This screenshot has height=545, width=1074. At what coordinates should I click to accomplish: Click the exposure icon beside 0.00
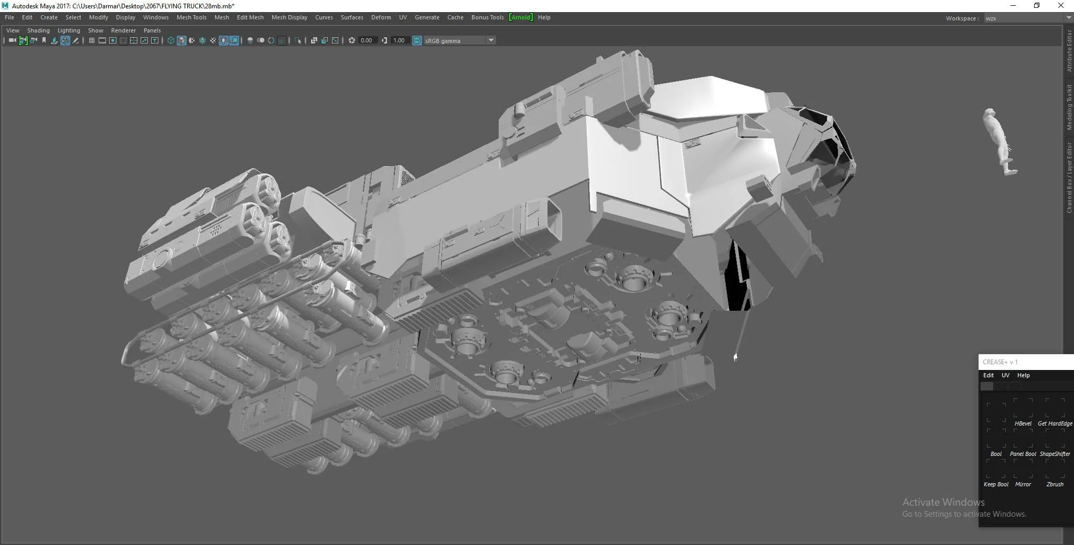[352, 40]
